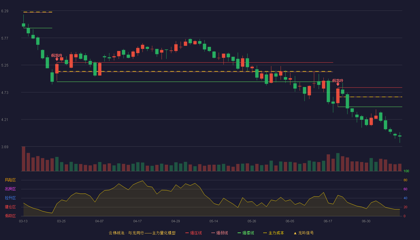420x240 pixels.
Task: Click the first 假龙吟 signal text label
Action: click(57, 55)
